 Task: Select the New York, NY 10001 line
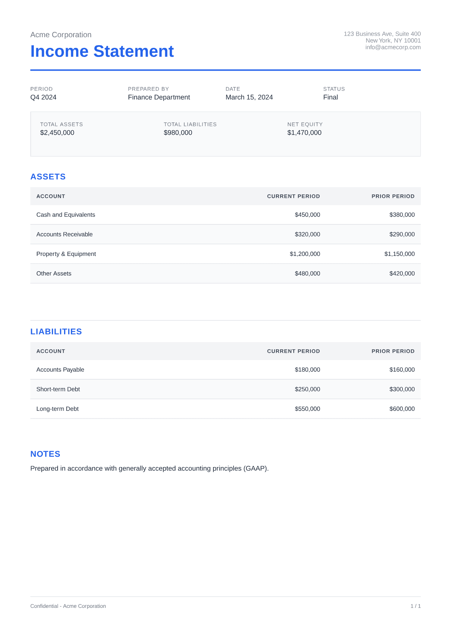pos(393,41)
